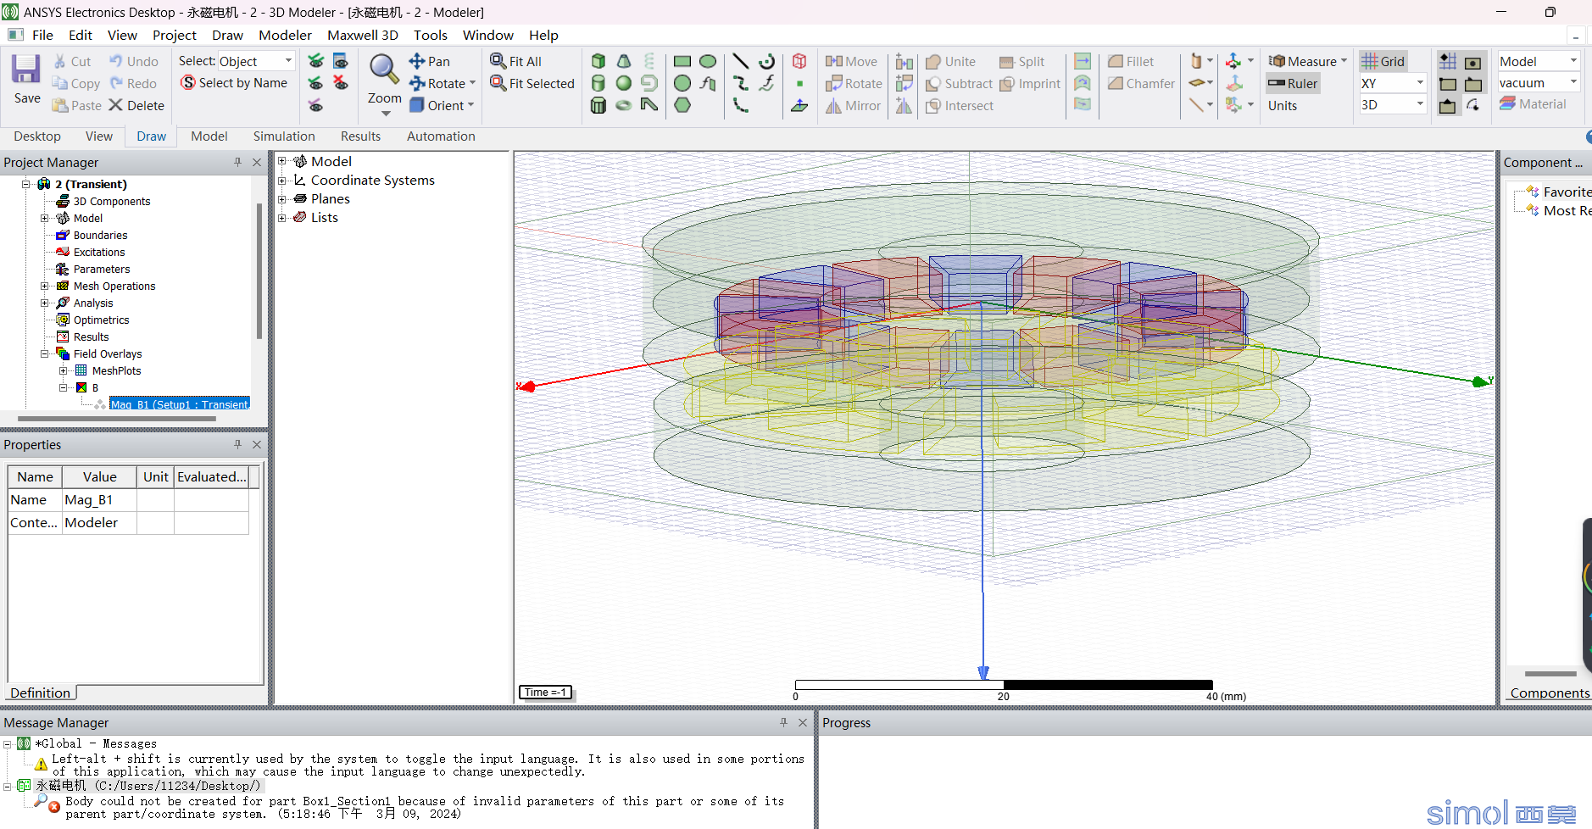Toggle snap to vertex
1592x829 pixels.
coord(1448,83)
